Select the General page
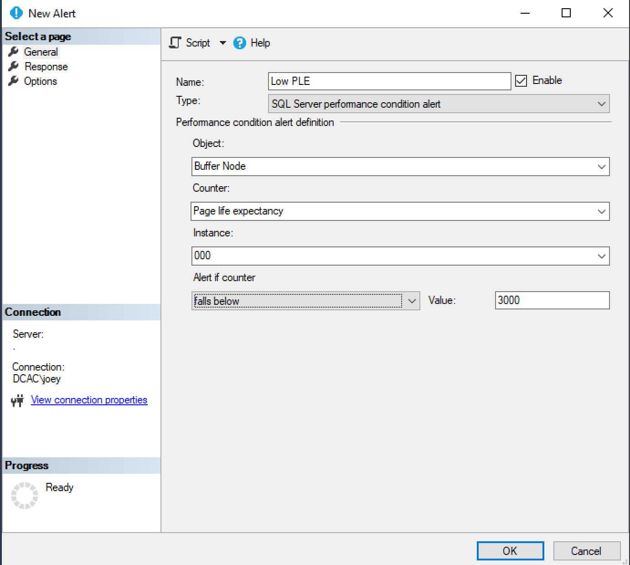Screen dimensions: 630x565 41,52
